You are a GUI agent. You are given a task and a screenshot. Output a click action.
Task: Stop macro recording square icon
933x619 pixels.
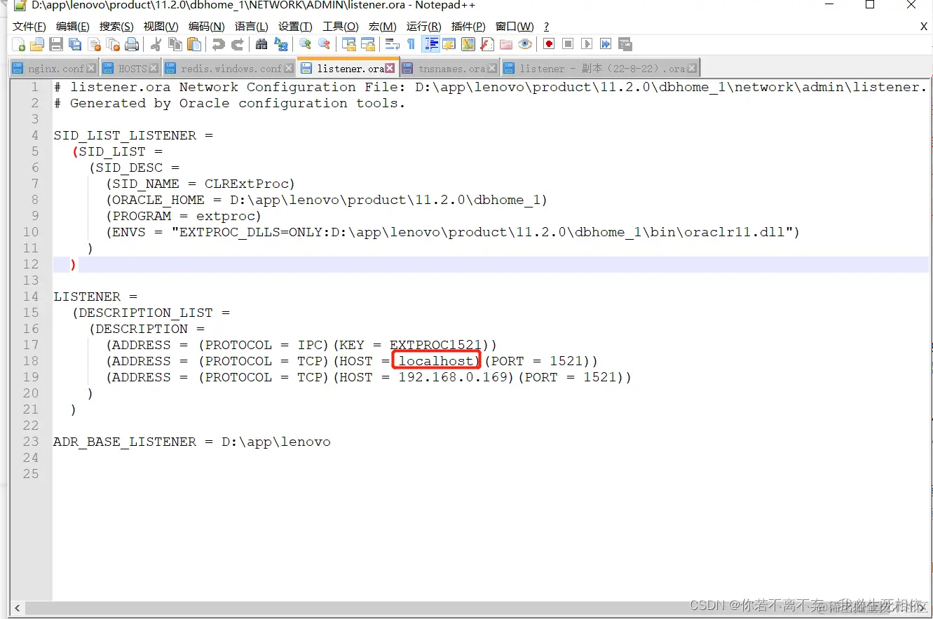point(568,44)
